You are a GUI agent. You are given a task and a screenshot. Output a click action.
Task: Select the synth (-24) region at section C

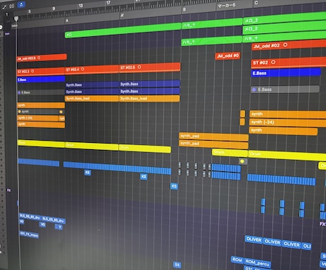coord(288,122)
